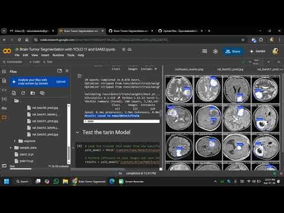284x213 pixels.
Task: Click the upload file icon in Files toolbar
Action: click(x=14, y=93)
